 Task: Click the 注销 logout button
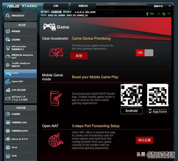[56, 6]
